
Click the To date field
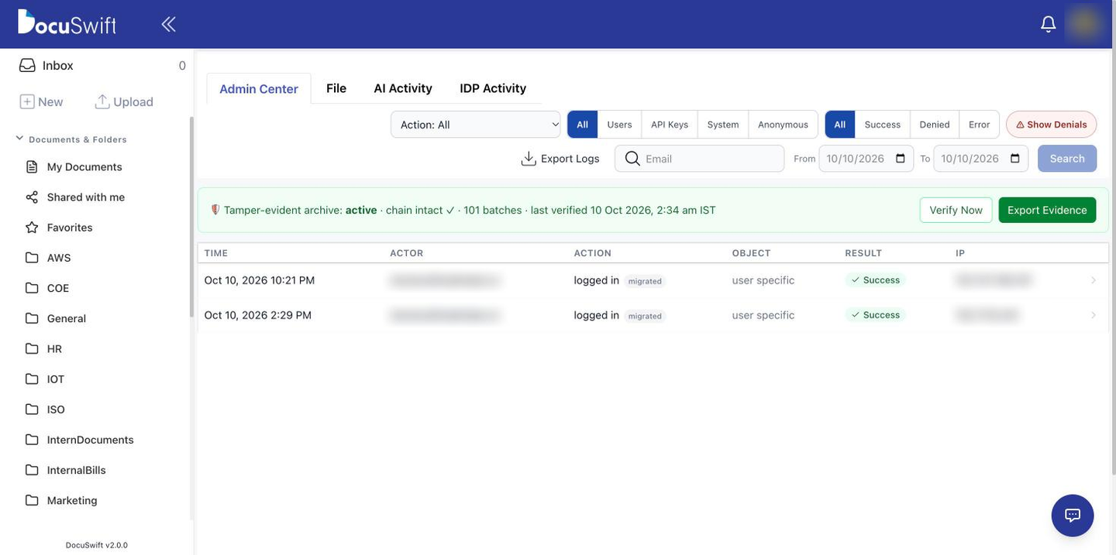click(x=981, y=158)
